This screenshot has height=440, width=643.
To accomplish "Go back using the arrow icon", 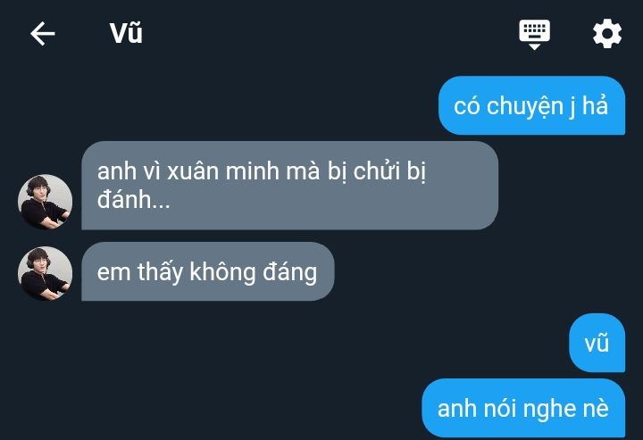I will pyautogui.click(x=43, y=34).
